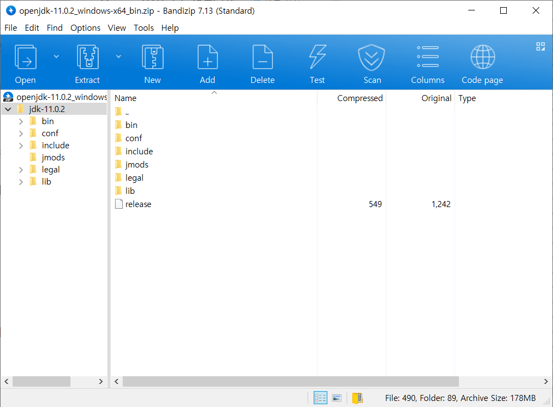
Task: Sort by the Name column header
Action: pyautogui.click(x=213, y=98)
